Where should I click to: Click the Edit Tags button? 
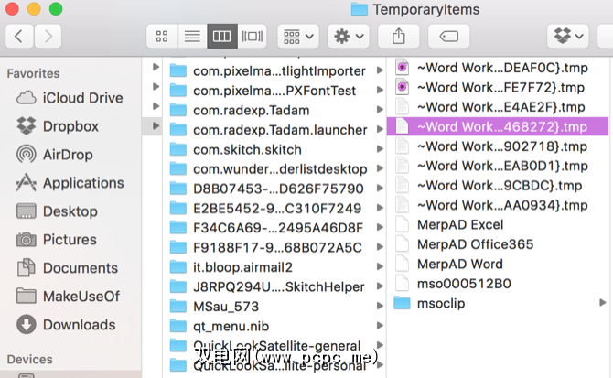tap(449, 37)
